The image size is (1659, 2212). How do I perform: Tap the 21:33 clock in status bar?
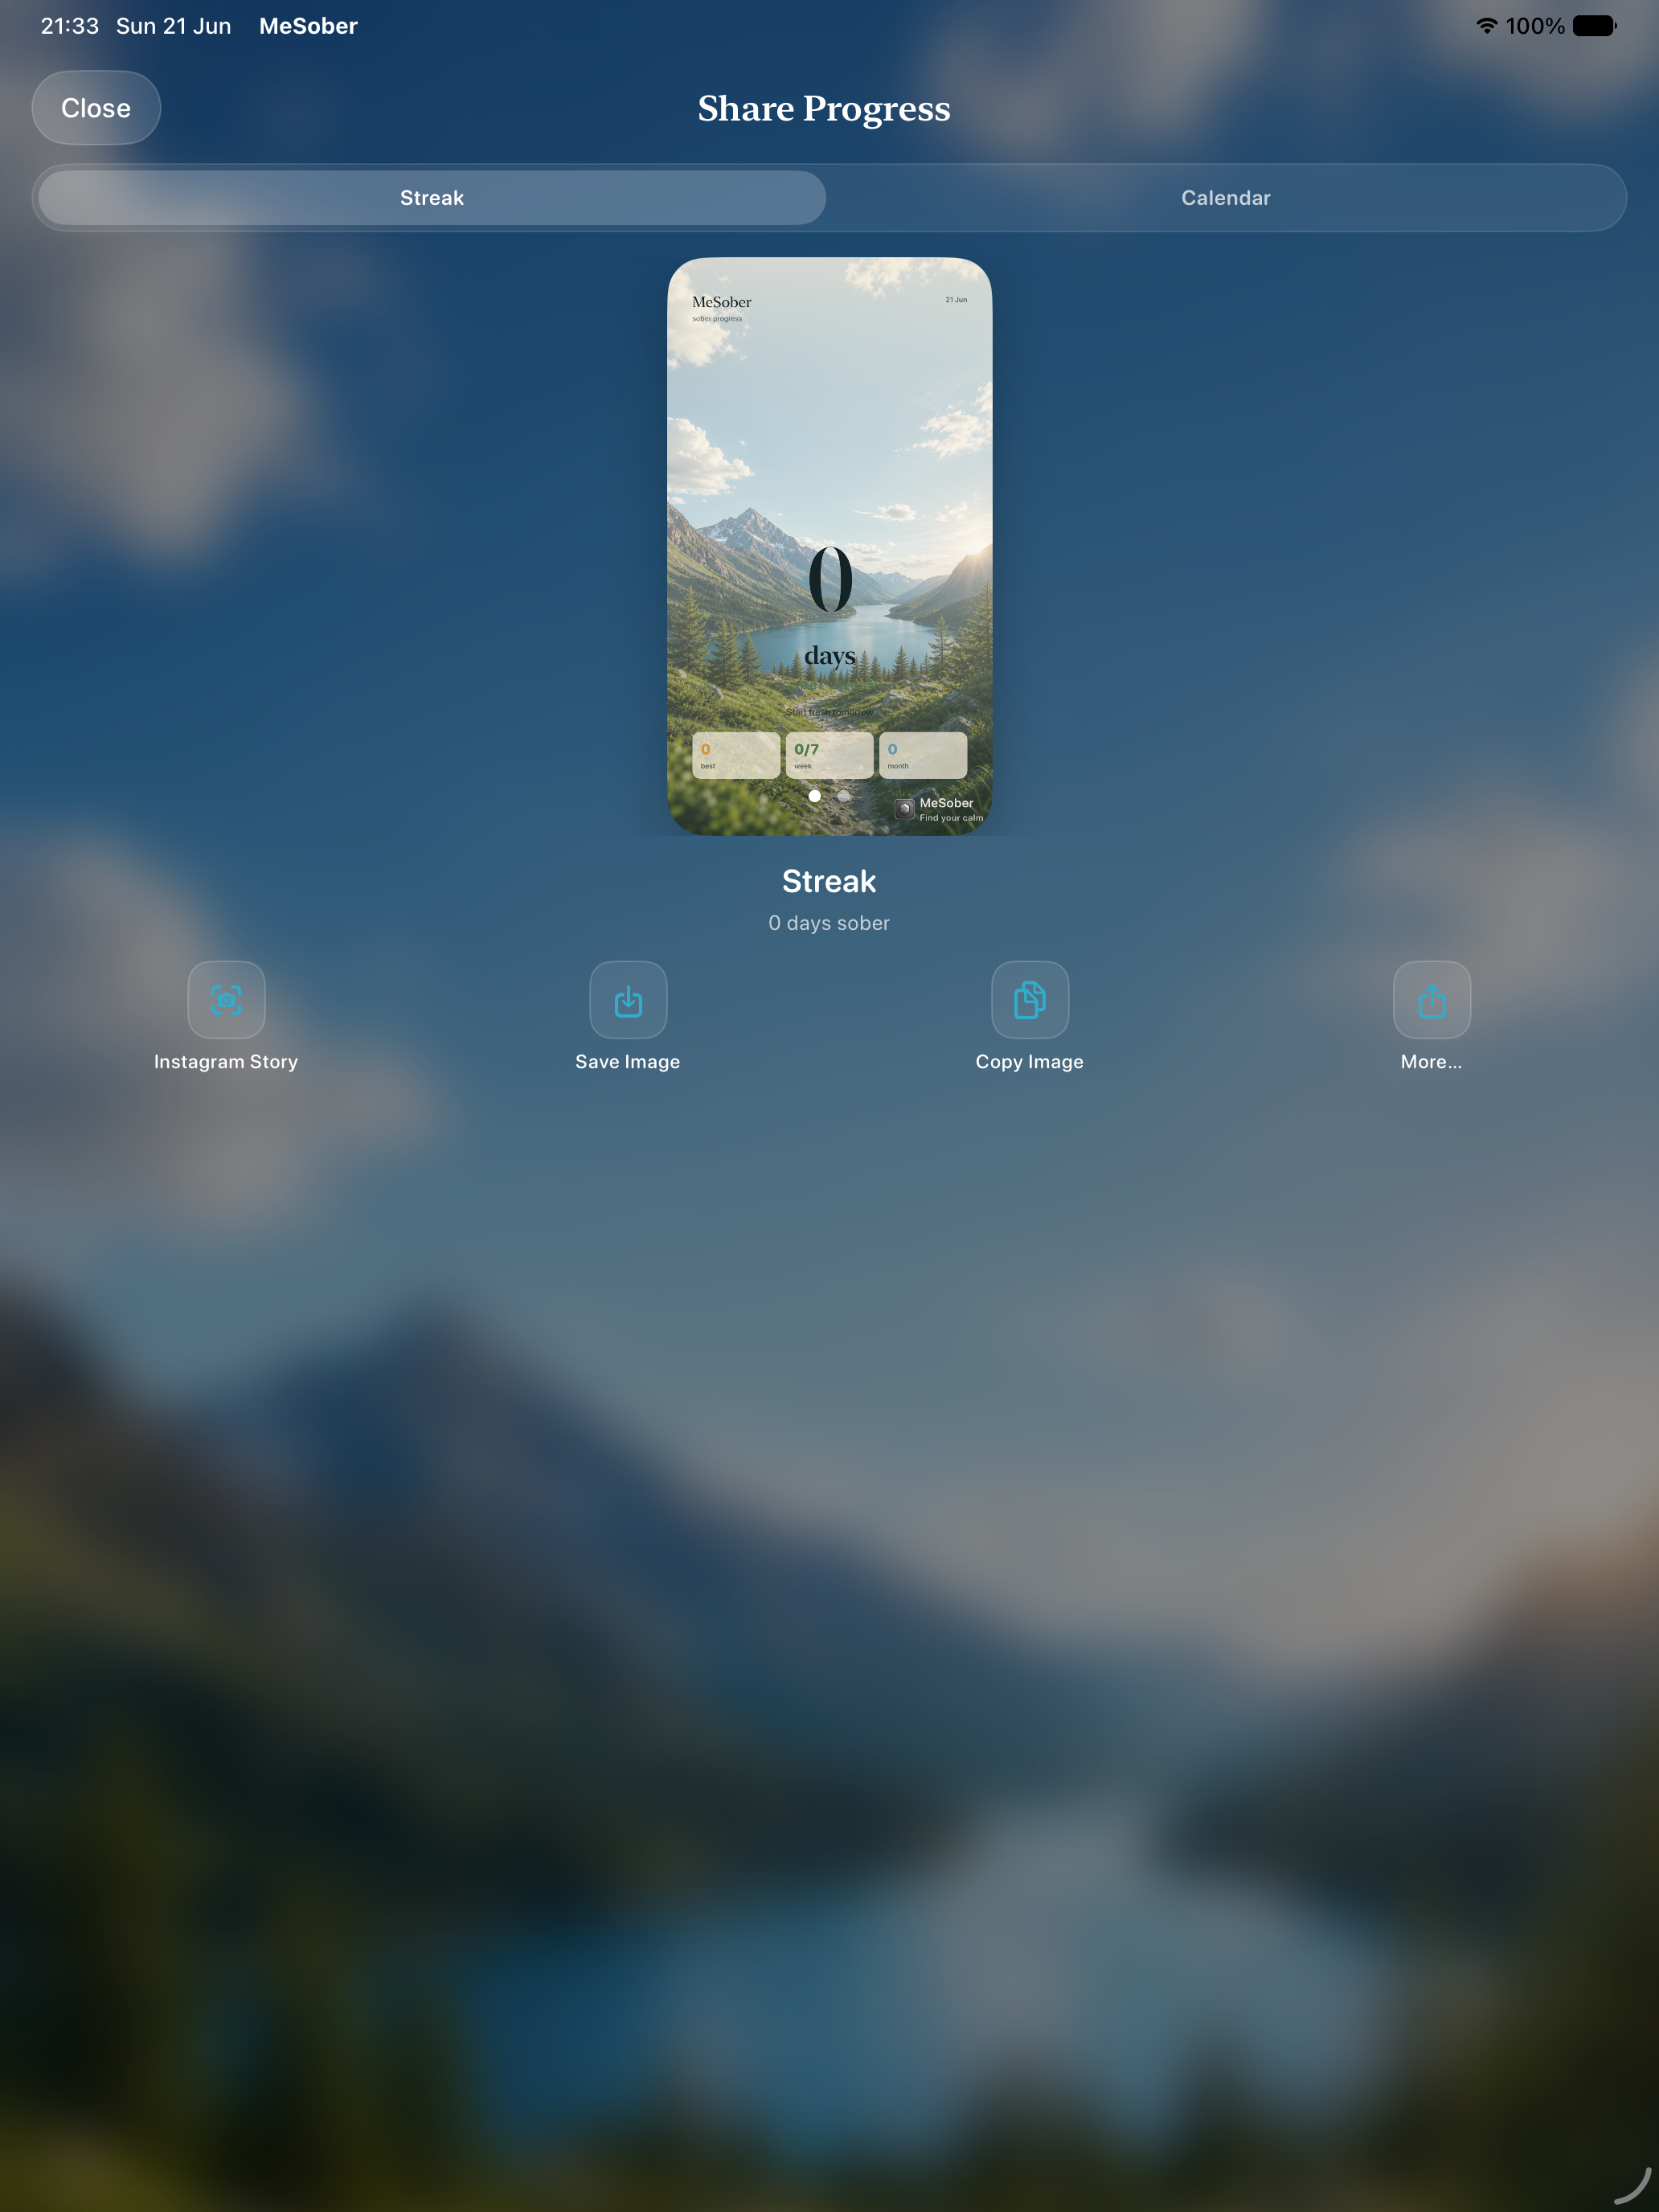tap(70, 26)
